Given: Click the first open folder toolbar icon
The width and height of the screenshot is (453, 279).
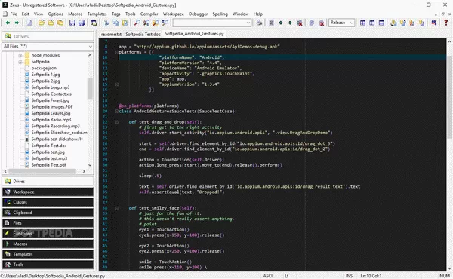Looking at the screenshot, I should click(x=42, y=23).
